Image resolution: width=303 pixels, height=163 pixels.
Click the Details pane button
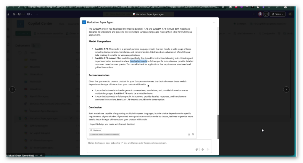[x=288, y=33]
